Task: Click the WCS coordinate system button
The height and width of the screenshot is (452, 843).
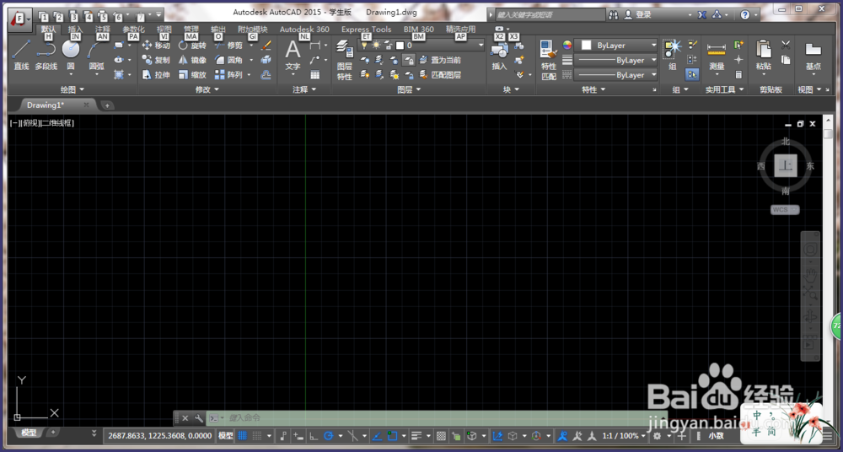Action: pyautogui.click(x=785, y=210)
